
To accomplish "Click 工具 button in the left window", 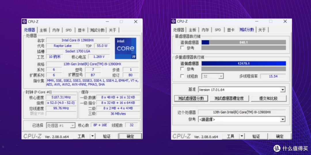I will (81, 136).
